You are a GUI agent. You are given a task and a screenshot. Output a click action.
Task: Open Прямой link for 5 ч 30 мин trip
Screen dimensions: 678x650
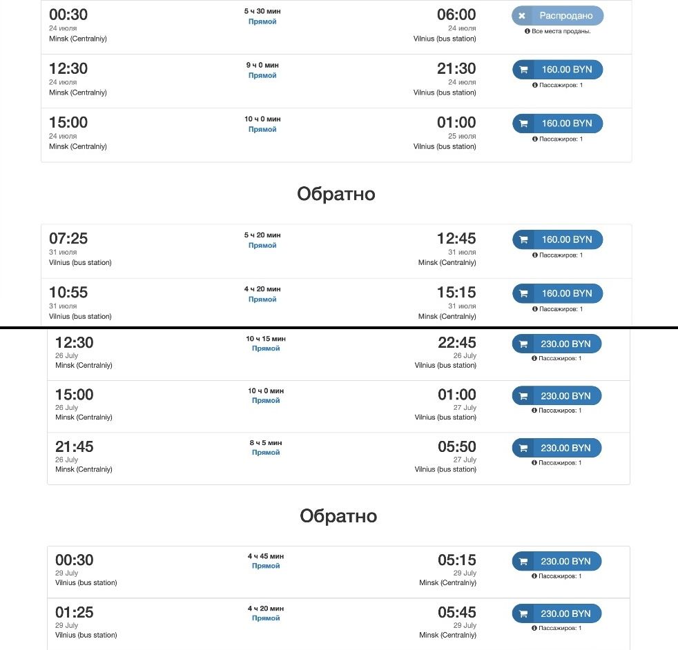(262, 21)
